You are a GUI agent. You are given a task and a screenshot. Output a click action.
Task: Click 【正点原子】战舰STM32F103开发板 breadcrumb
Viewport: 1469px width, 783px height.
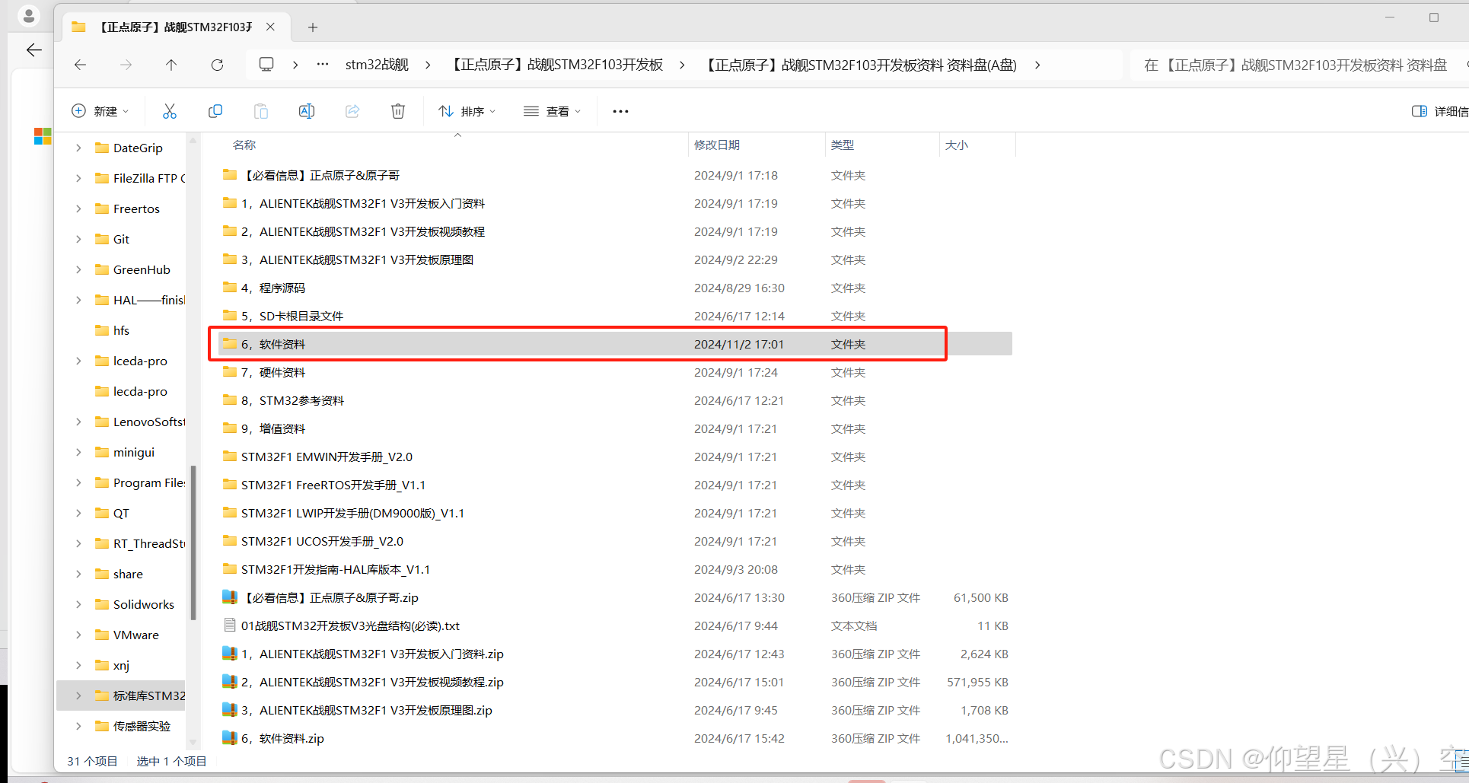(555, 65)
